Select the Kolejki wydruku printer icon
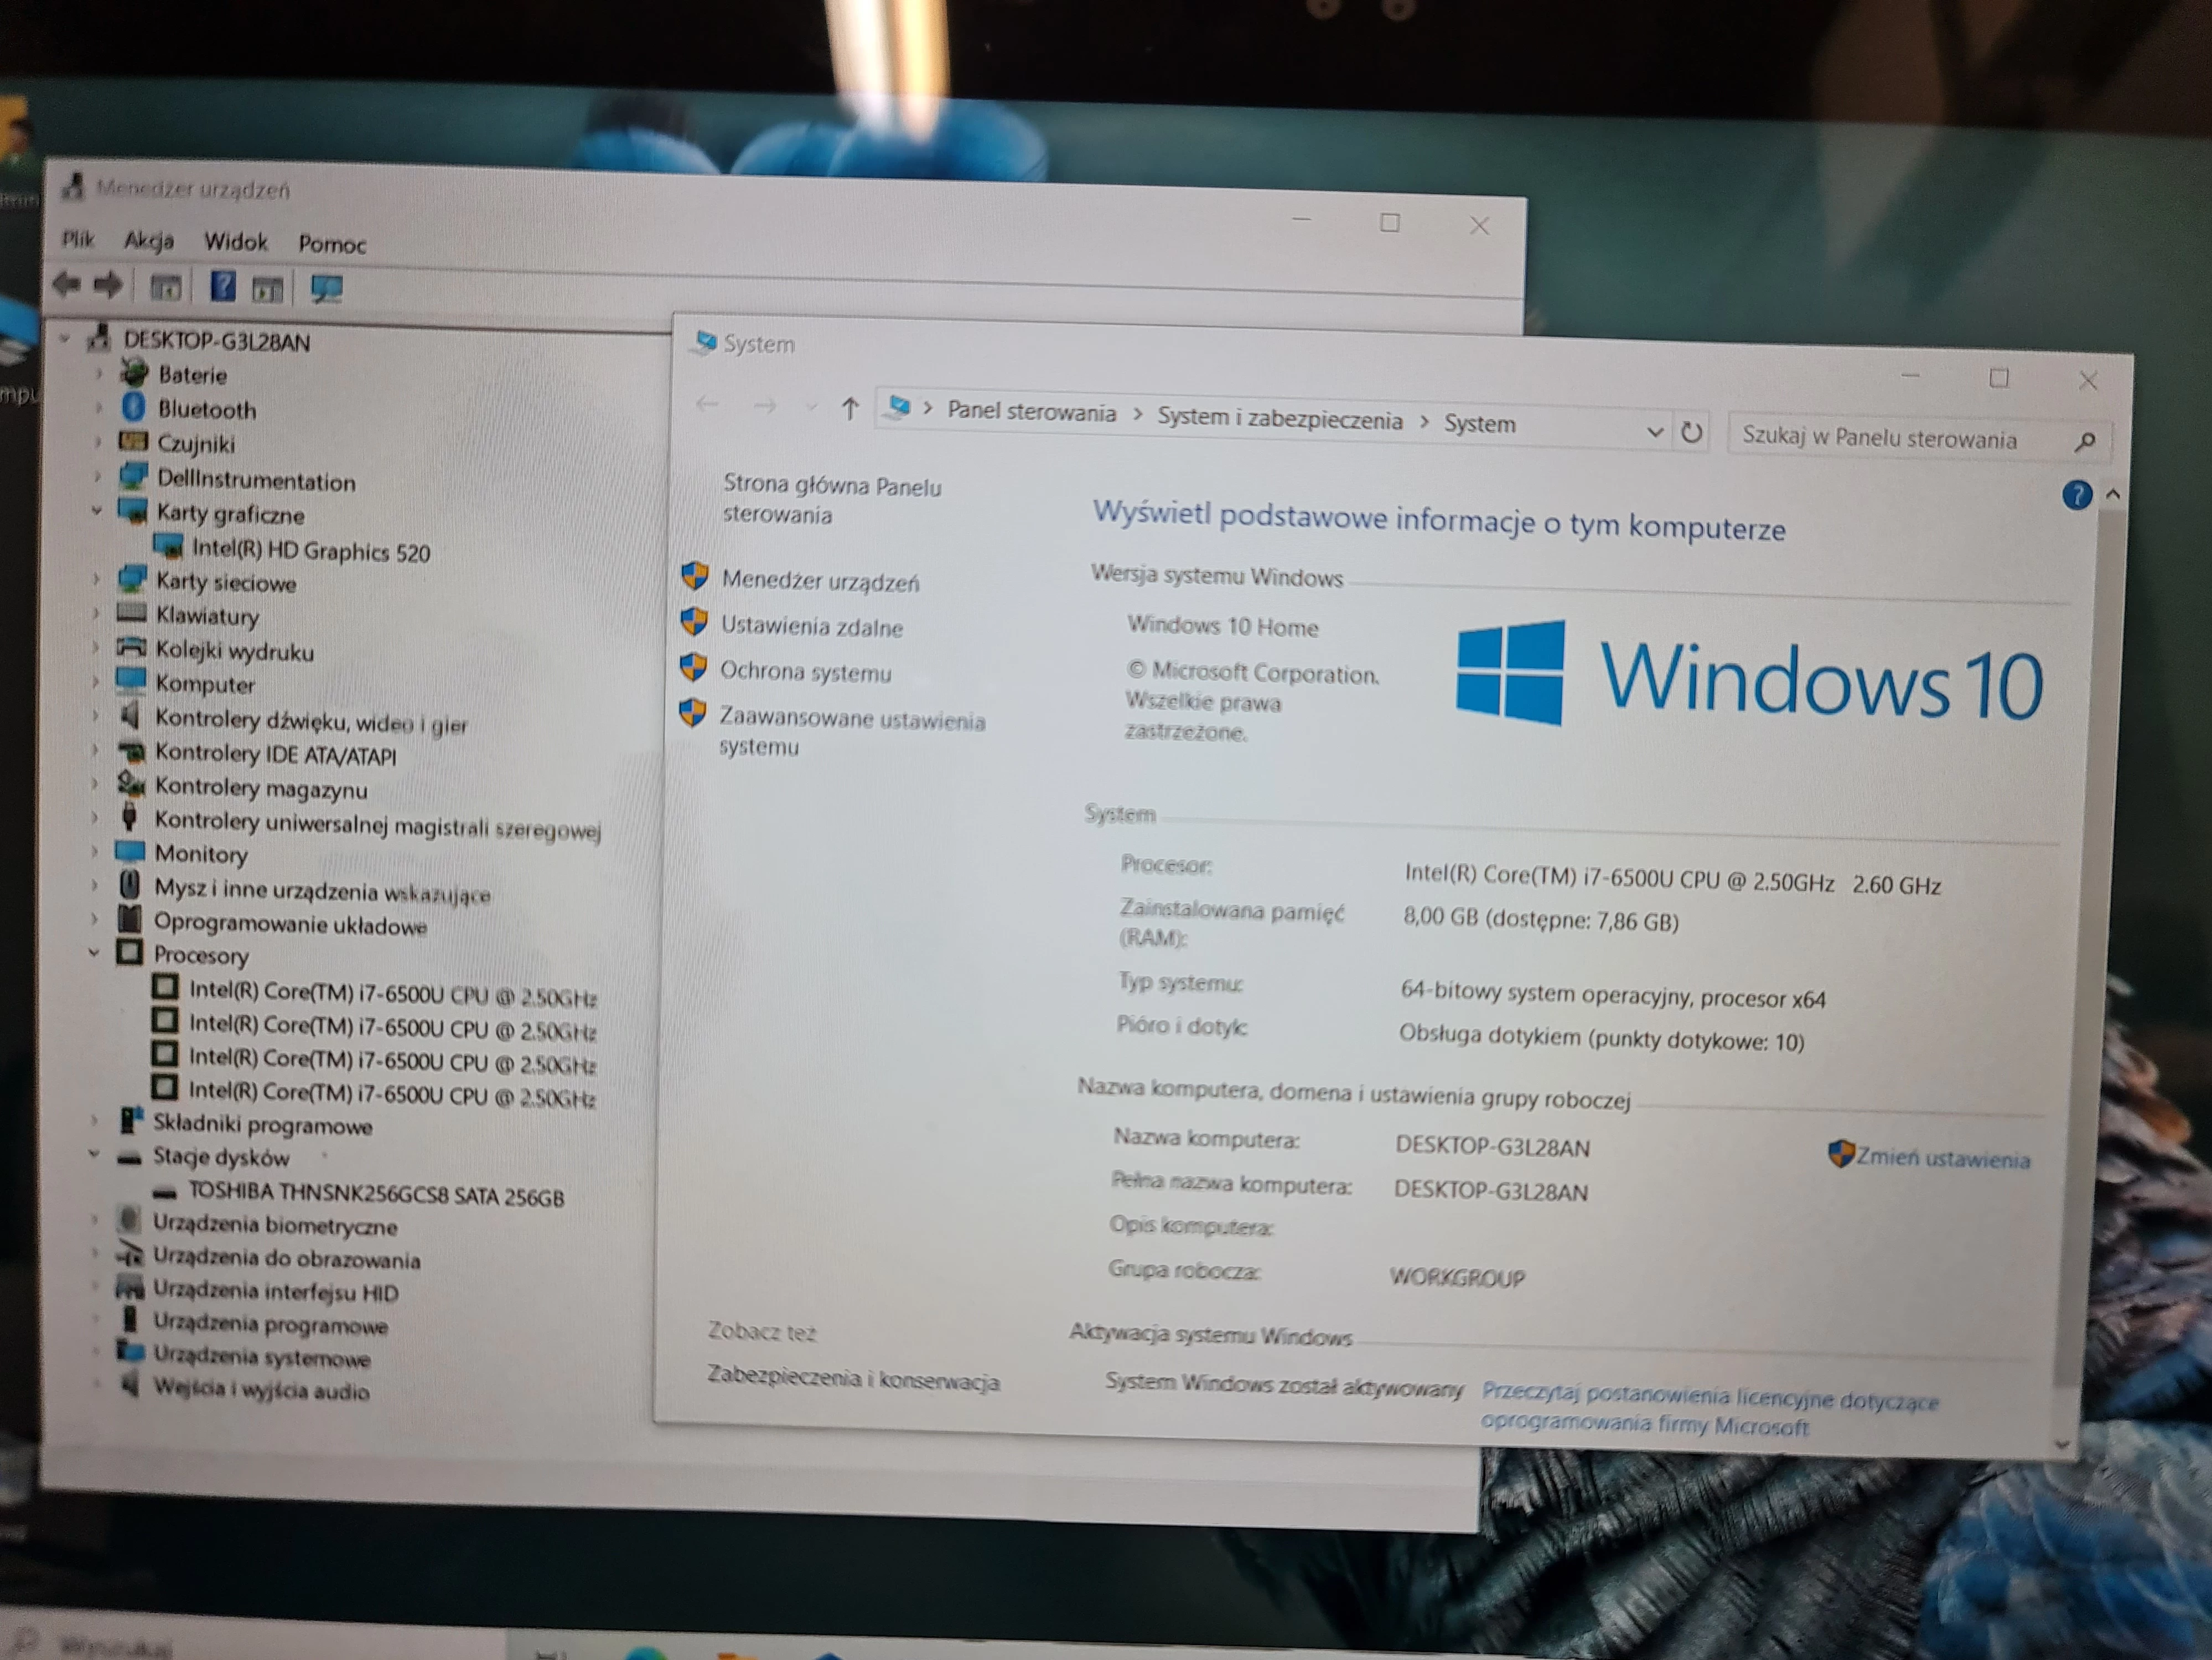This screenshot has width=2212, height=1660. 131,647
